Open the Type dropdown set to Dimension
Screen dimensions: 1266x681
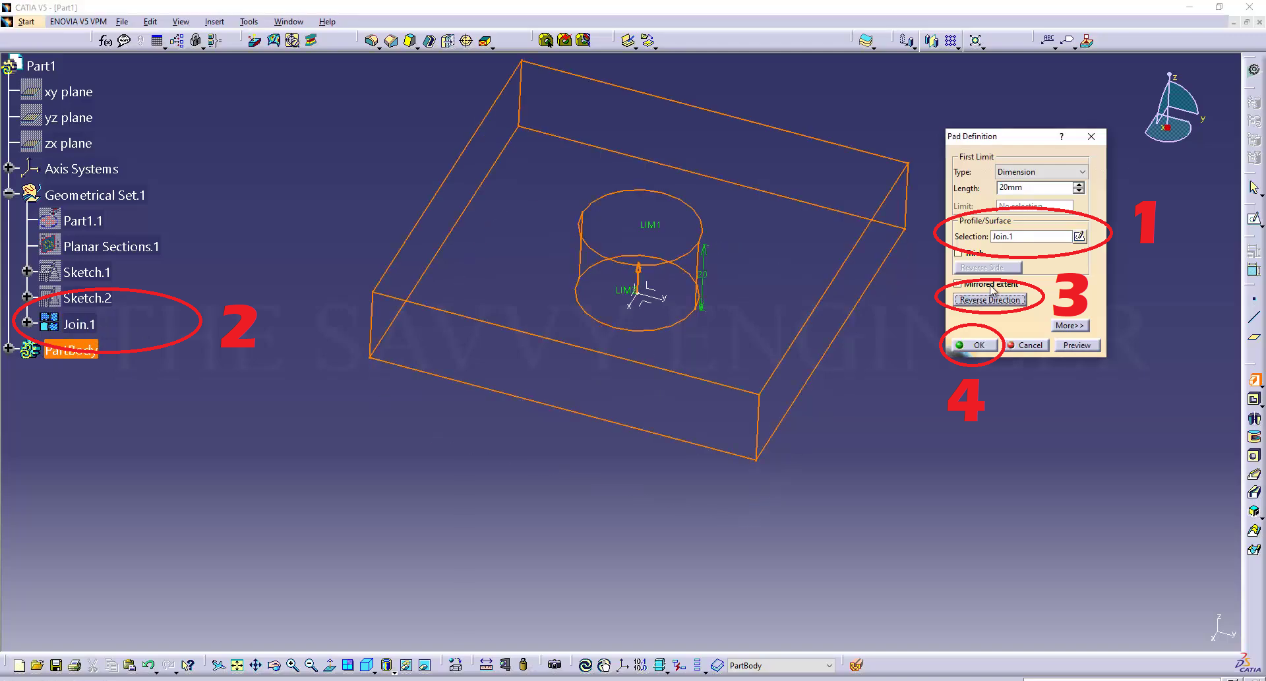(1040, 172)
